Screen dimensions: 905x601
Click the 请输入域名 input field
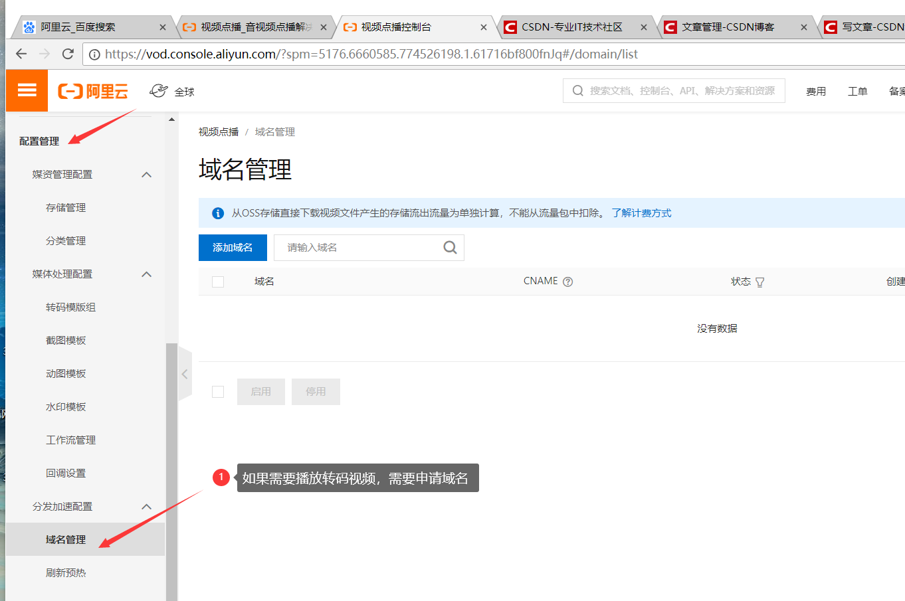point(359,247)
